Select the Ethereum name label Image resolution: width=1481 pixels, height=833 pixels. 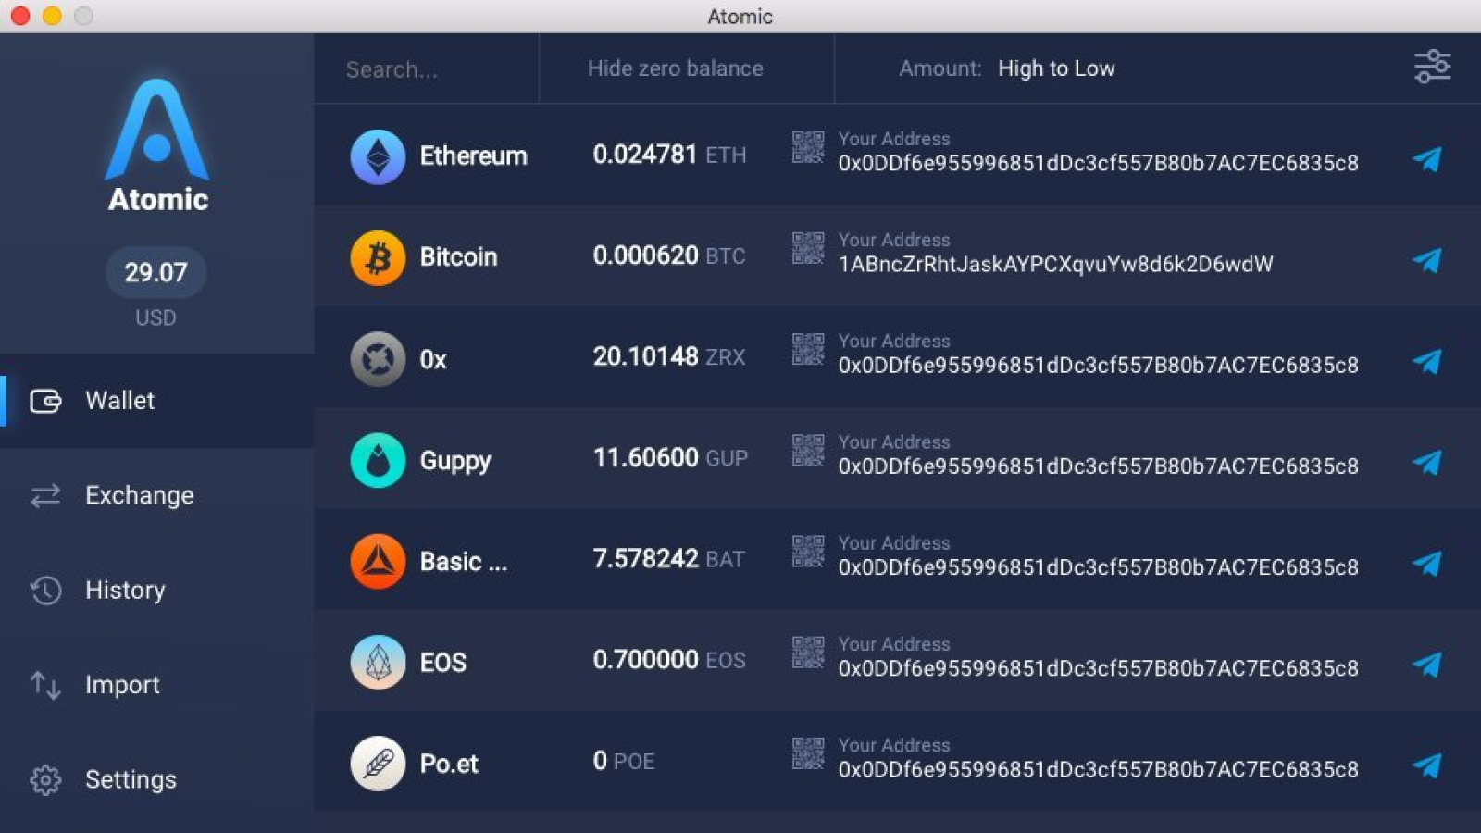(473, 155)
